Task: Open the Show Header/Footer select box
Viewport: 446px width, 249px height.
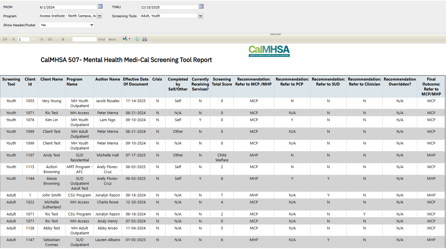Action: click(67, 25)
